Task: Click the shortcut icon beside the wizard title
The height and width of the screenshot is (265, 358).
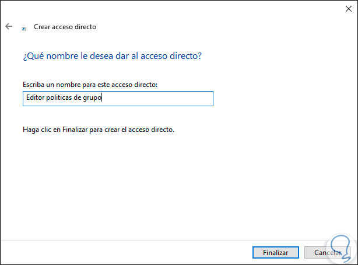Action: coord(23,27)
